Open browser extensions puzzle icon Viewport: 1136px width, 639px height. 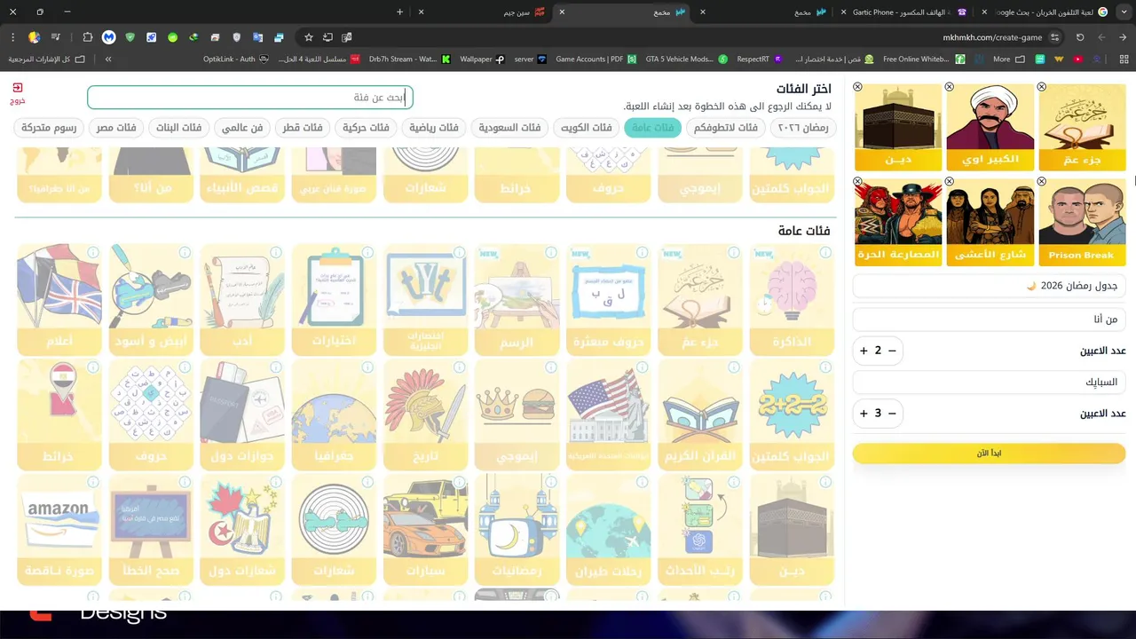click(x=87, y=37)
